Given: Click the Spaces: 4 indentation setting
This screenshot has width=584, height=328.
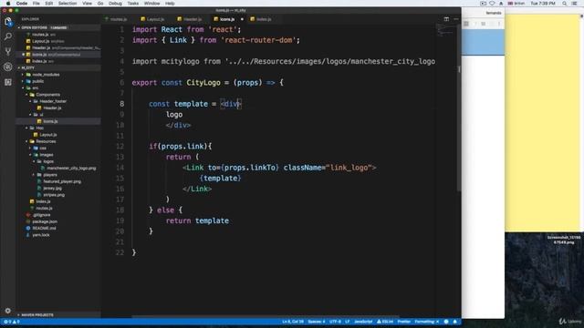Looking at the screenshot, I should coord(317,322).
